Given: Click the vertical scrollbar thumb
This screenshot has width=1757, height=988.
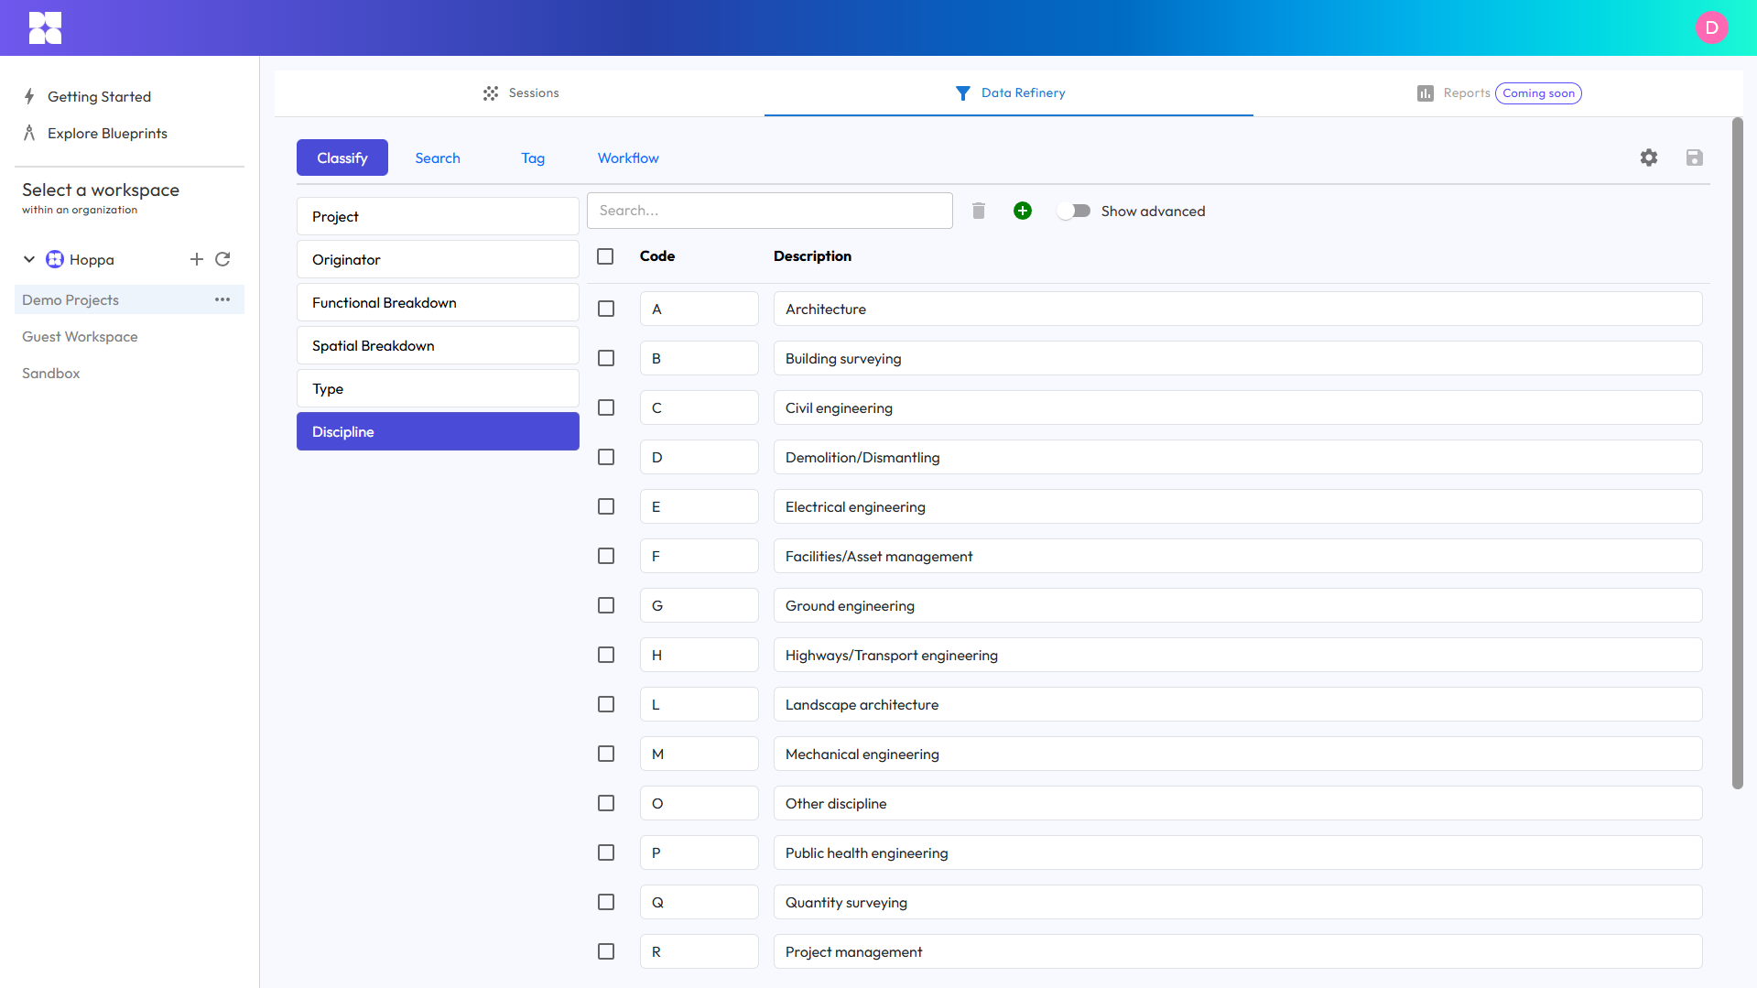Looking at the screenshot, I should click(1737, 453).
